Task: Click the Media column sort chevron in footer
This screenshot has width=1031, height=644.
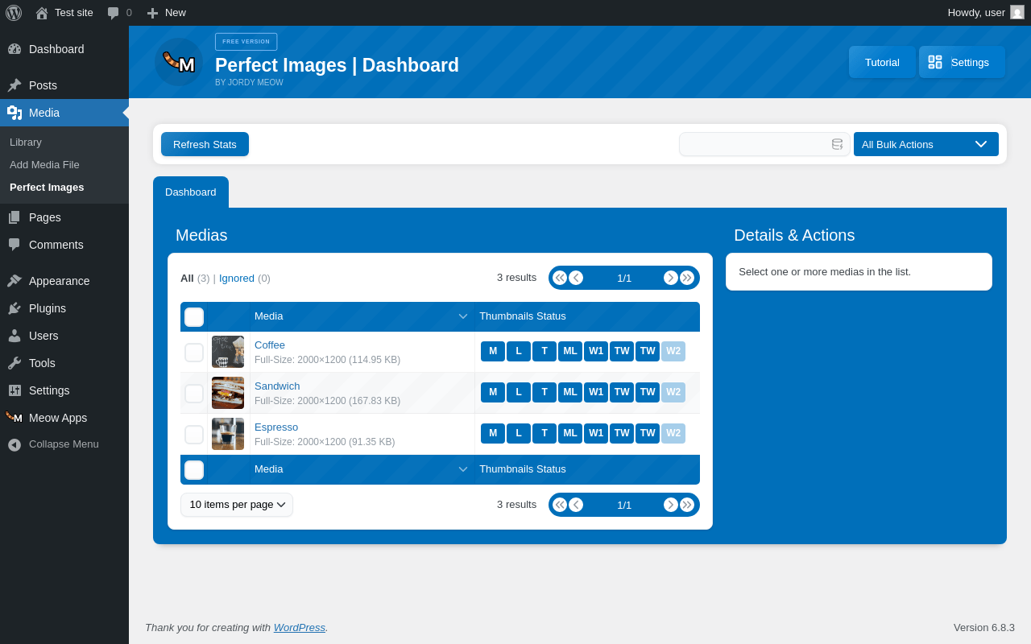Action: [463, 469]
